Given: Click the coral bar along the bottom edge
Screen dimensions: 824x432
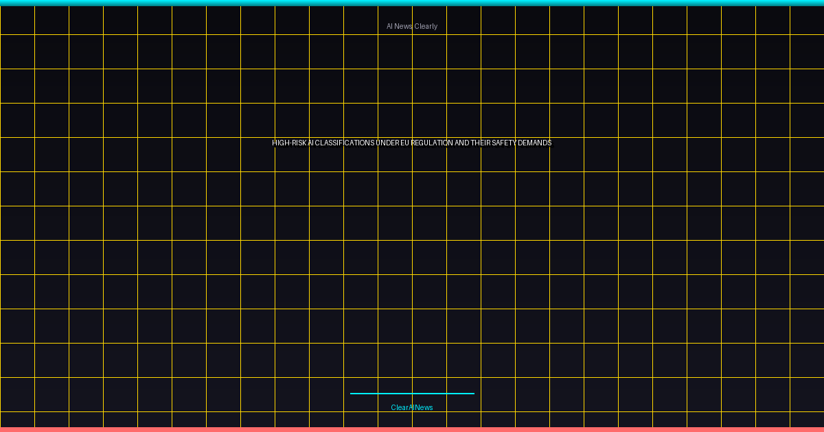Looking at the screenshot, I should click(x=412, y=429).
